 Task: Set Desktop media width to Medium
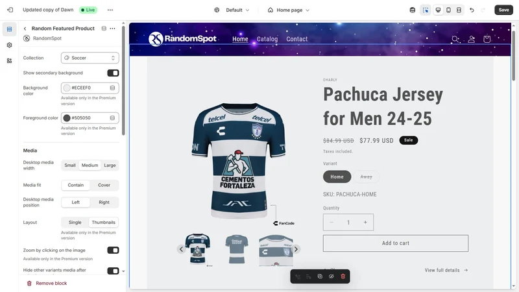90,165
